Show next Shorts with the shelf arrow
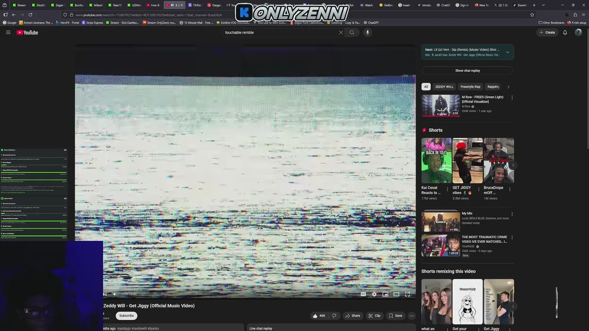This screenshot has height=331, width=589. [x=513, y=165]
